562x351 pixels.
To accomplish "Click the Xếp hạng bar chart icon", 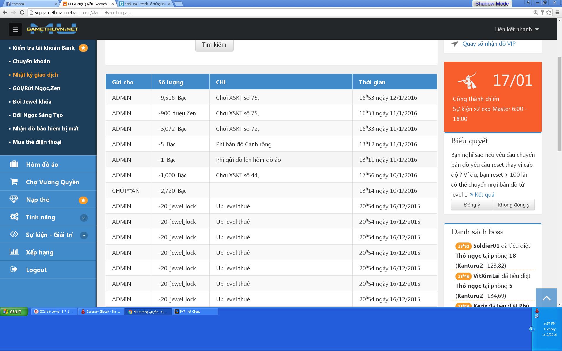I will [x=14, y=252].
